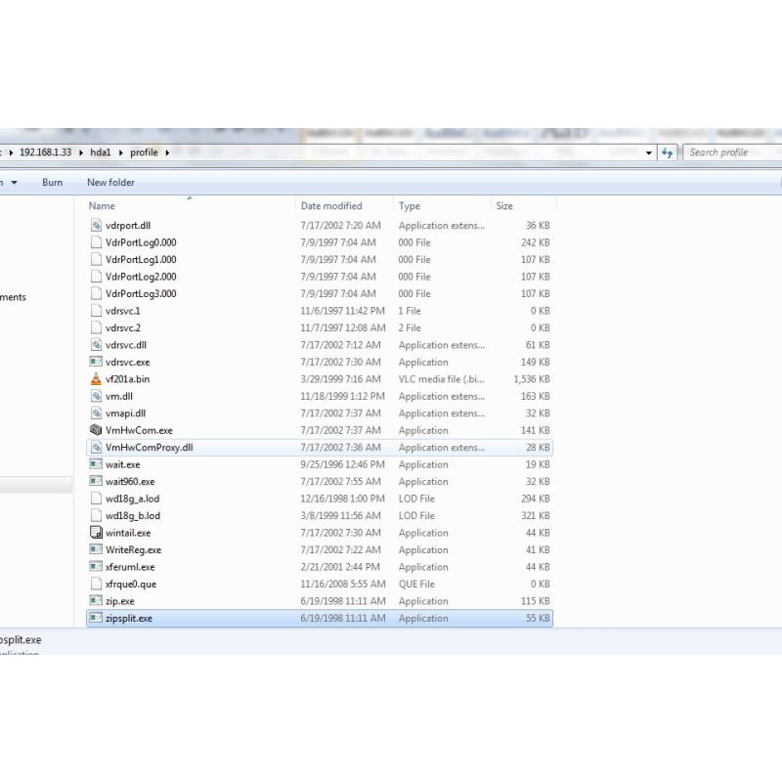Select the vdrport.dll gear icon
The image size is (782, 782).
click(x=96, y=226)
